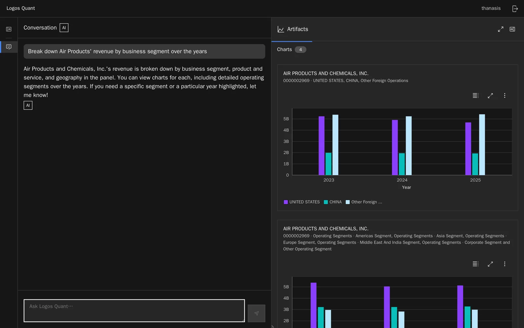Toggle Other Foreign series in the legend
This screenshot has height=328, width=524.
(x=364, y=202)
